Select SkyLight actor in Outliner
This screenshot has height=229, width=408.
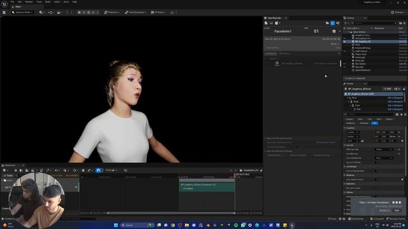(359, 67)
